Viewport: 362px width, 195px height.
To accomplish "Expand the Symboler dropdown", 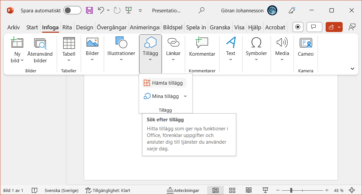I will point(256,51).
